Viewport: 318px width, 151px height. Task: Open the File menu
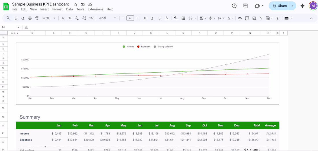click(x=15, y=9)
